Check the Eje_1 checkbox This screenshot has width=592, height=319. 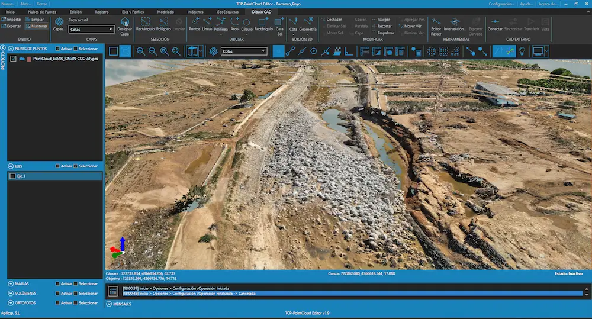click(x=13, y=176)
